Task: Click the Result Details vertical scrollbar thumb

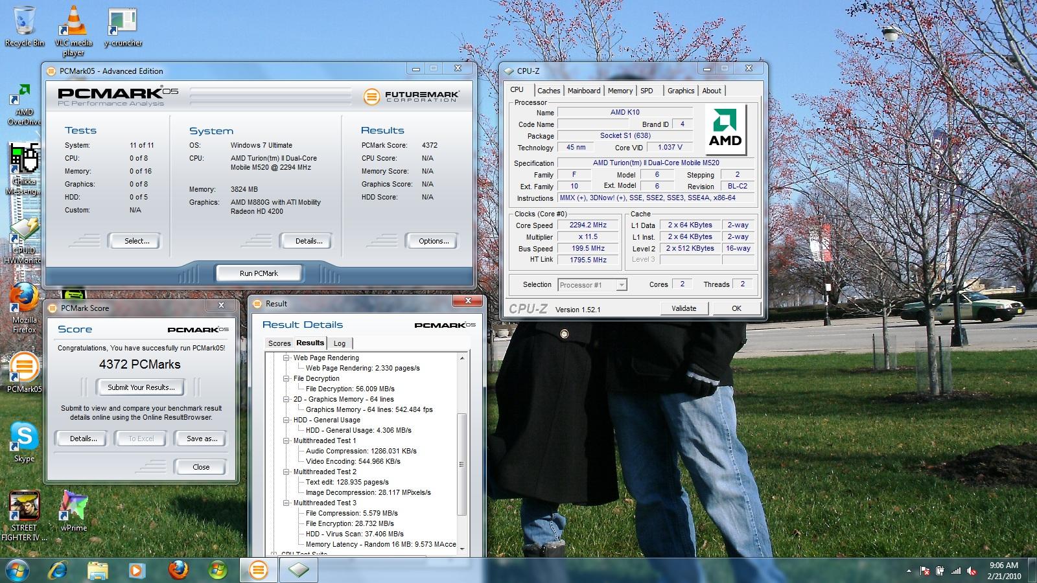Action: (462, 464)
